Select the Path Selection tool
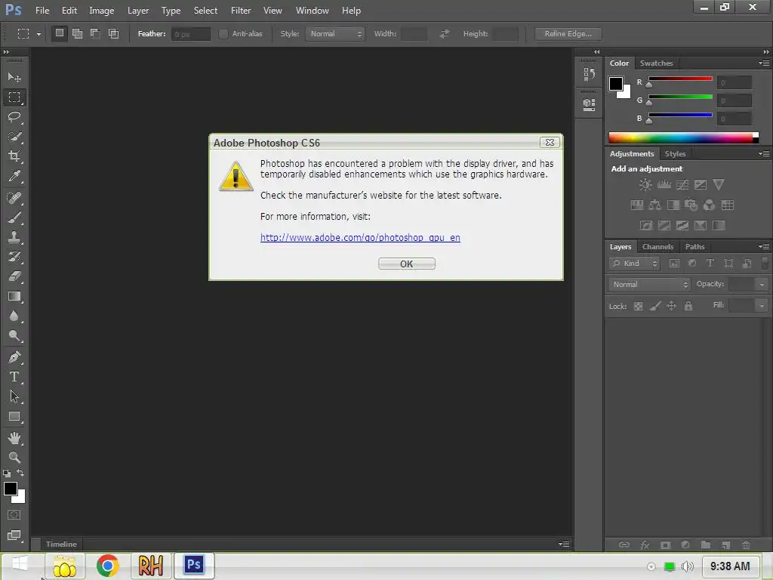Image resolution: width=773 pixels, height=580 pixels. pyautogui.click(x=14, y=396)
